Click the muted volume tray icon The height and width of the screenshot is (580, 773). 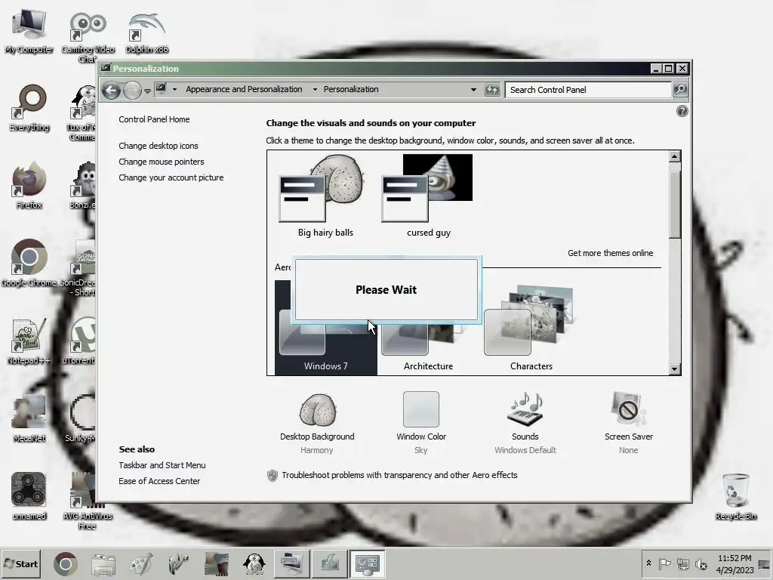coord(701,563)
